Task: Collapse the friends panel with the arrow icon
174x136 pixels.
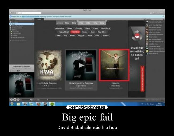Action: pos(144,19)
